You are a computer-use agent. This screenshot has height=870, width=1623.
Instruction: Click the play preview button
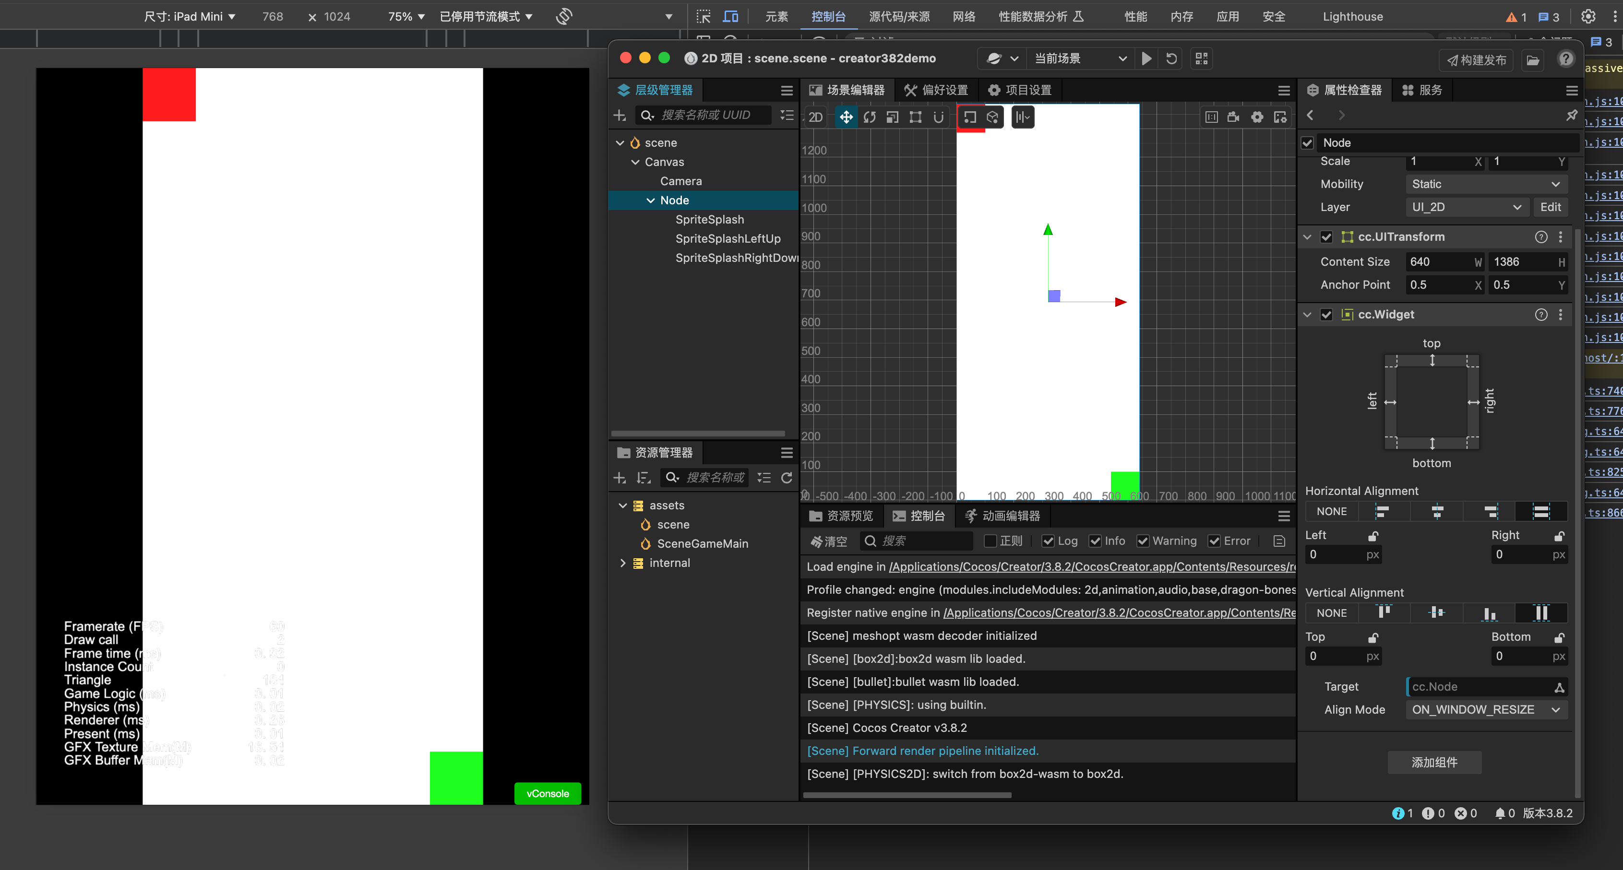coord(1146,59)
